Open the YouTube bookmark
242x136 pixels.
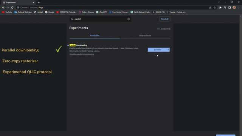tap(7, 12)
